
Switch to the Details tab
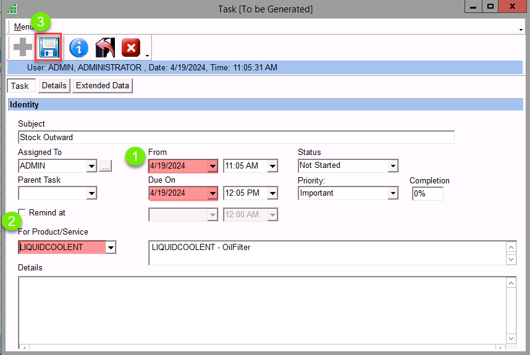[54, 86]
